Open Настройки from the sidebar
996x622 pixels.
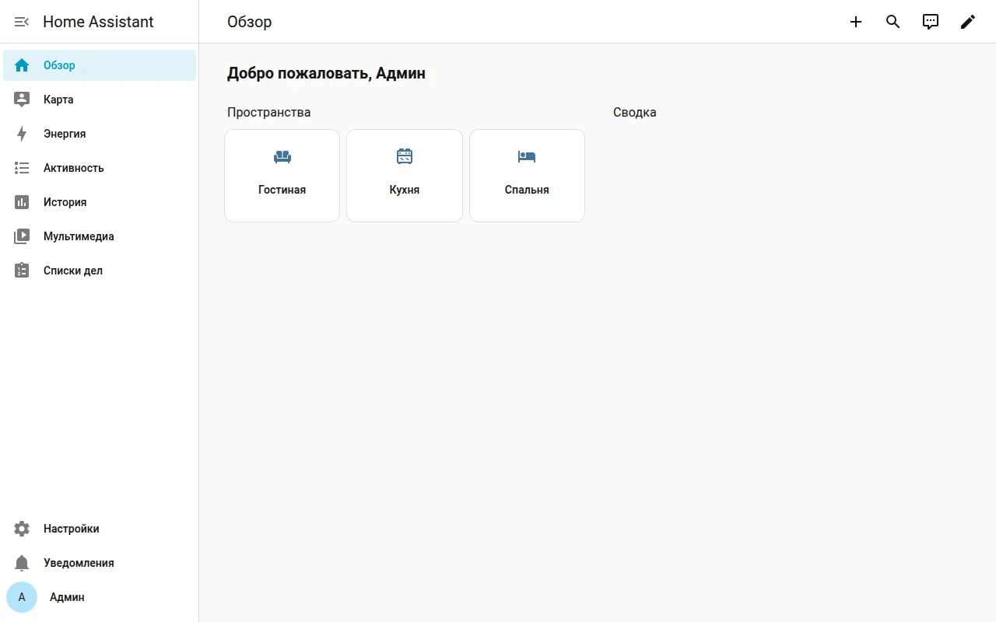(100, 529)
